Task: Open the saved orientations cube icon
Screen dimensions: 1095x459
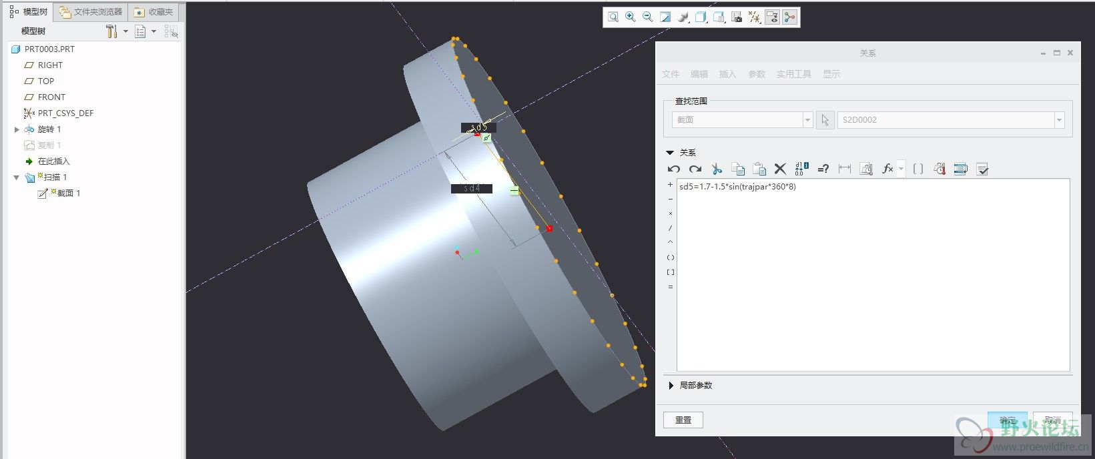Action: [x=701, y=17]
